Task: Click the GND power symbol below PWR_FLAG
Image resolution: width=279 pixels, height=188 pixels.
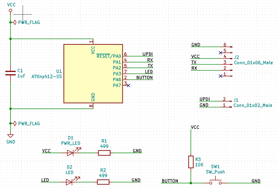Action: pos(10,136)
